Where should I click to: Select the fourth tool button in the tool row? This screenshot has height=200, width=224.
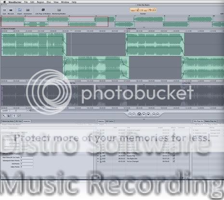(x=19, y=116)
